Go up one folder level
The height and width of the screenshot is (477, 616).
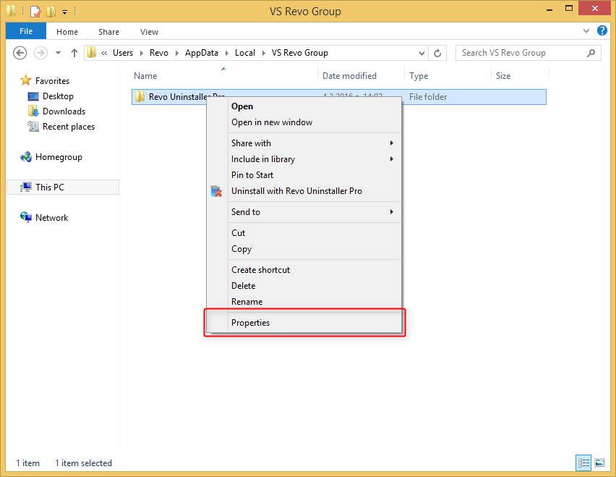tap(74, 53)
